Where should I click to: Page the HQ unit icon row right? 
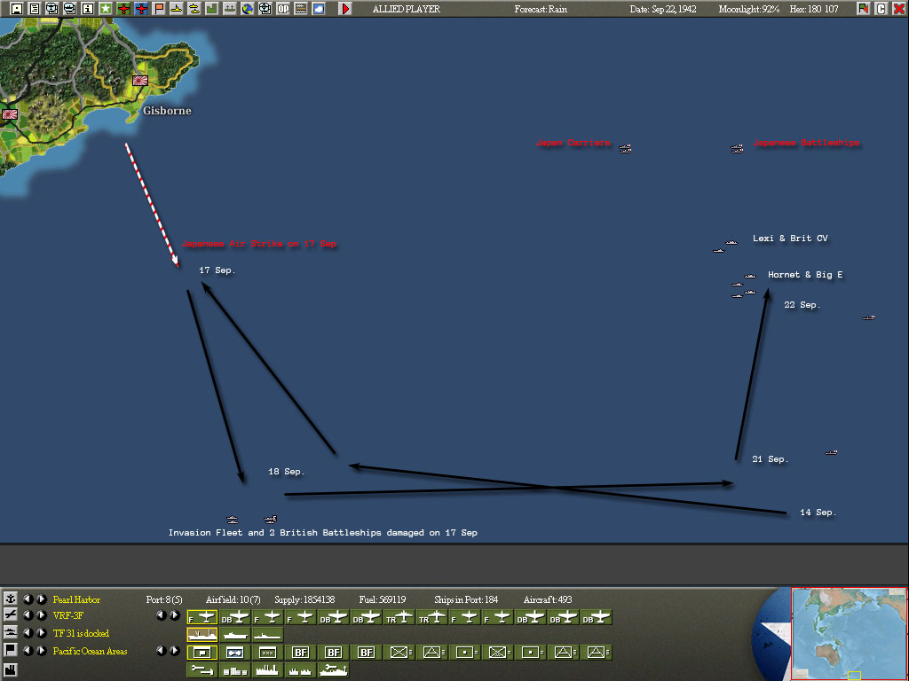point(175,650)
